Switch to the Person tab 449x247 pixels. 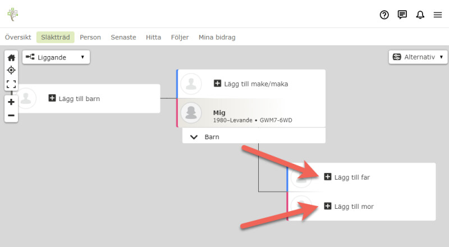pos(90,37)
